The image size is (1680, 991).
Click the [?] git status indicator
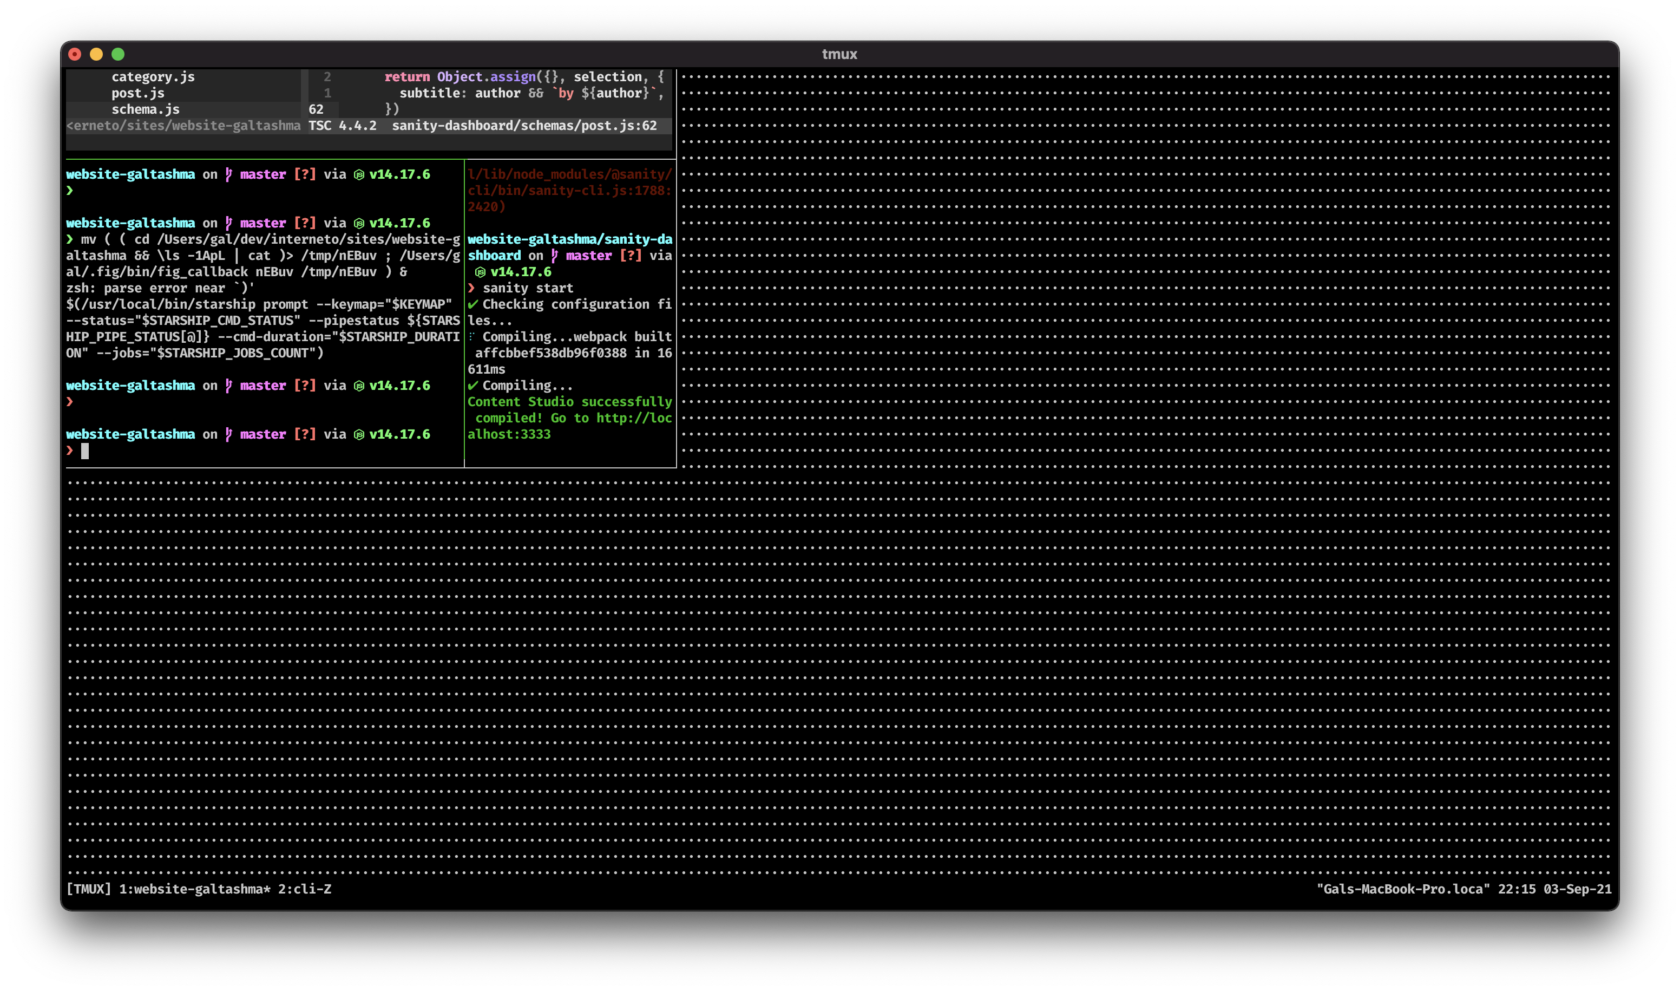tap(305, 174)
